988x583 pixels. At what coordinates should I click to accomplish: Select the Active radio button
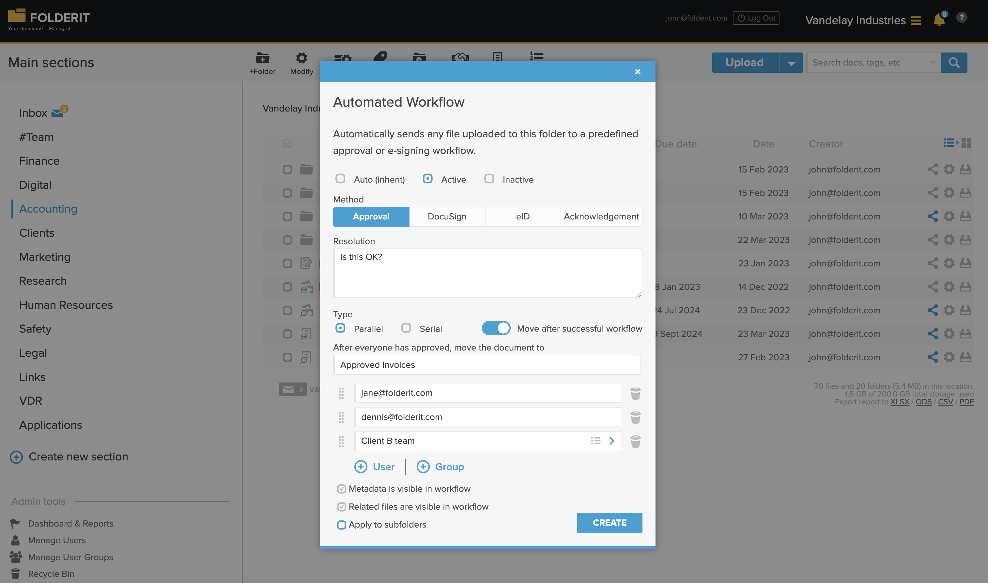click(427, 179)
